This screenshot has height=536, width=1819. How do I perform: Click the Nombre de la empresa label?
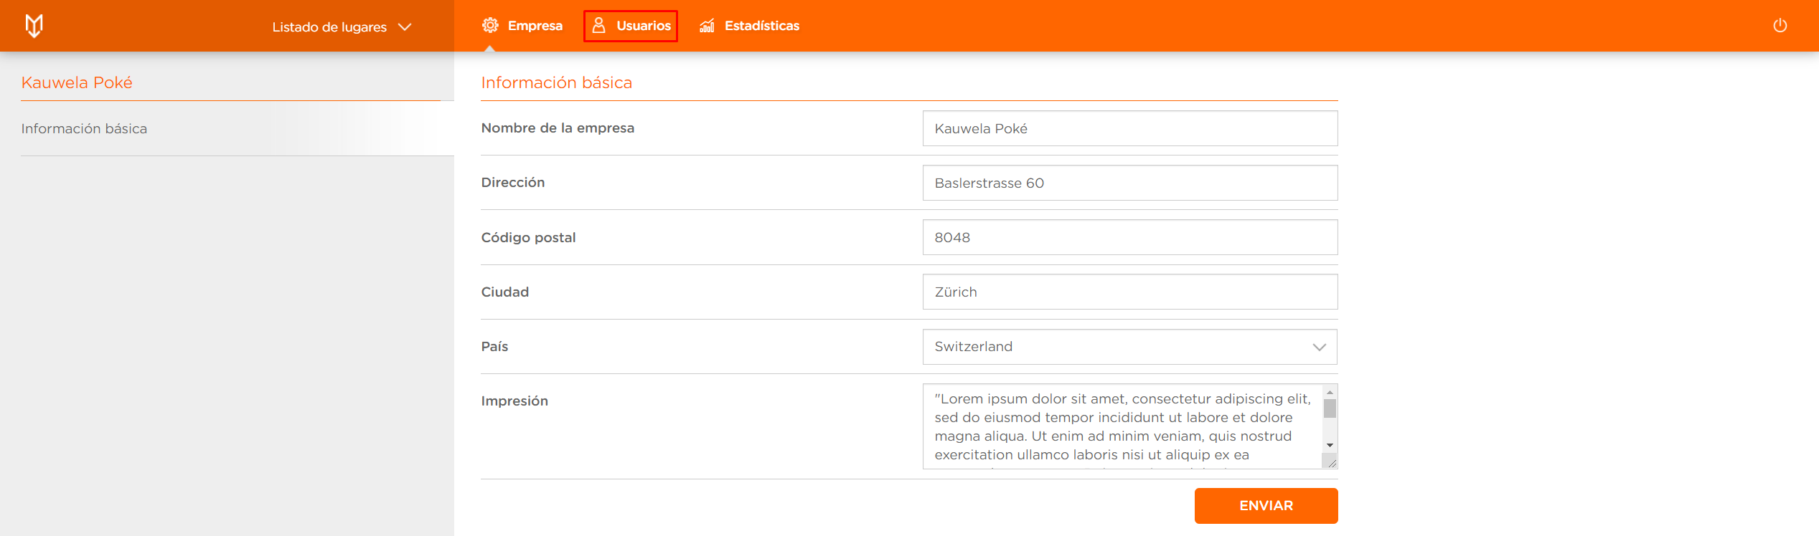[558, 128]
